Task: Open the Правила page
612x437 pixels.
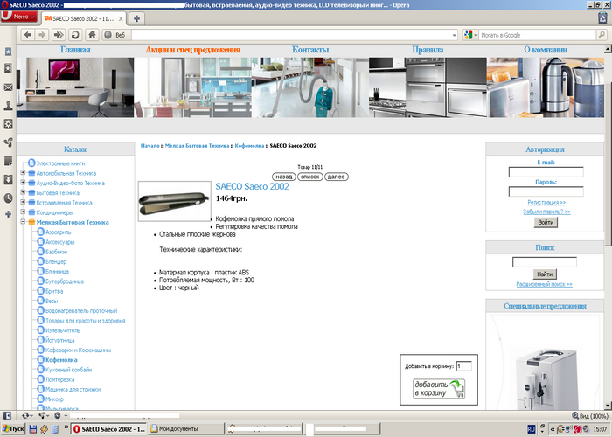Action: (428, 50)
